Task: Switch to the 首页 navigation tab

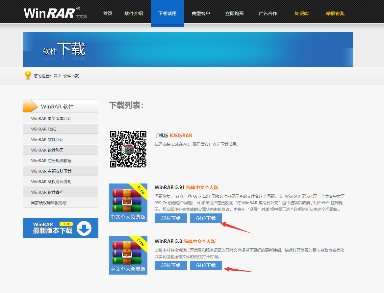Action: click(x=107, y=13)
